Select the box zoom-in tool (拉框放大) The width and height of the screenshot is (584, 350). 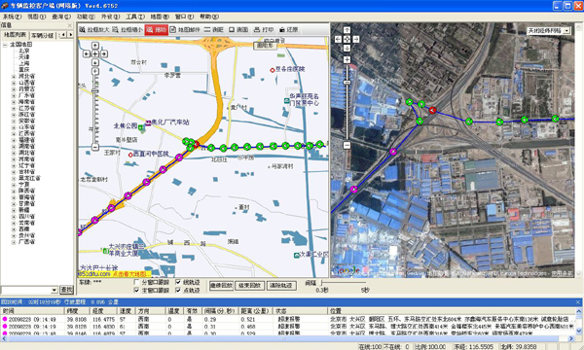[94, 30]
